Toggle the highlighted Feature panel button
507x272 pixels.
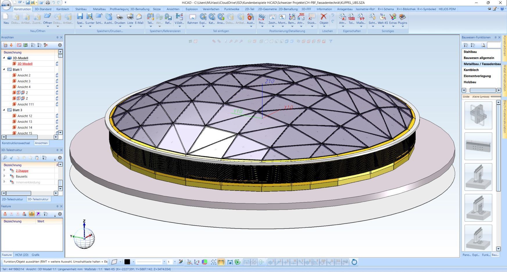(x=32, y=214)
